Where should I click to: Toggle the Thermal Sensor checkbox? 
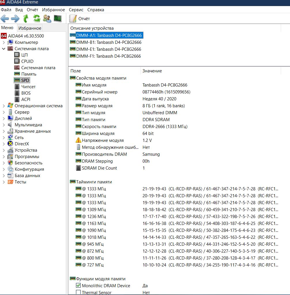pyautogui.click(x=78, y=292)
